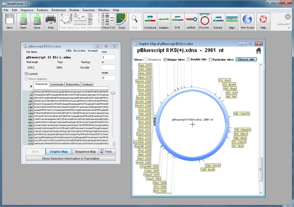294x207 pixels.
Task: Switch to the Extremities tab
Action: 73,84
